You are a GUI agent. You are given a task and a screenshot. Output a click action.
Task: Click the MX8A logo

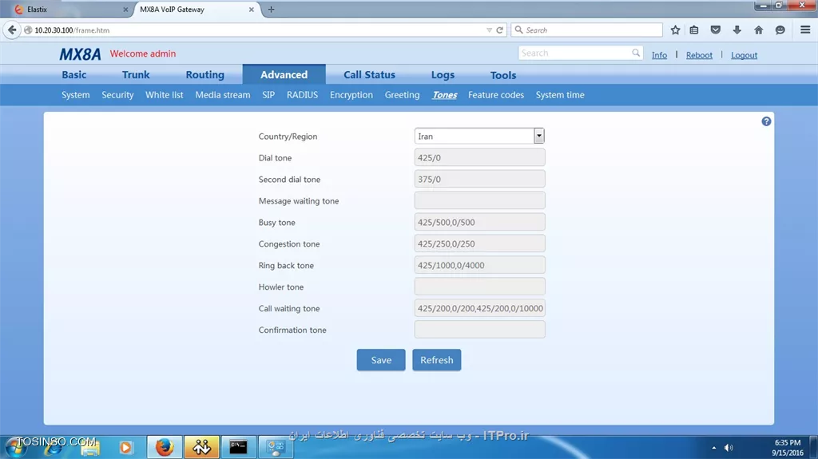point(80,53)
